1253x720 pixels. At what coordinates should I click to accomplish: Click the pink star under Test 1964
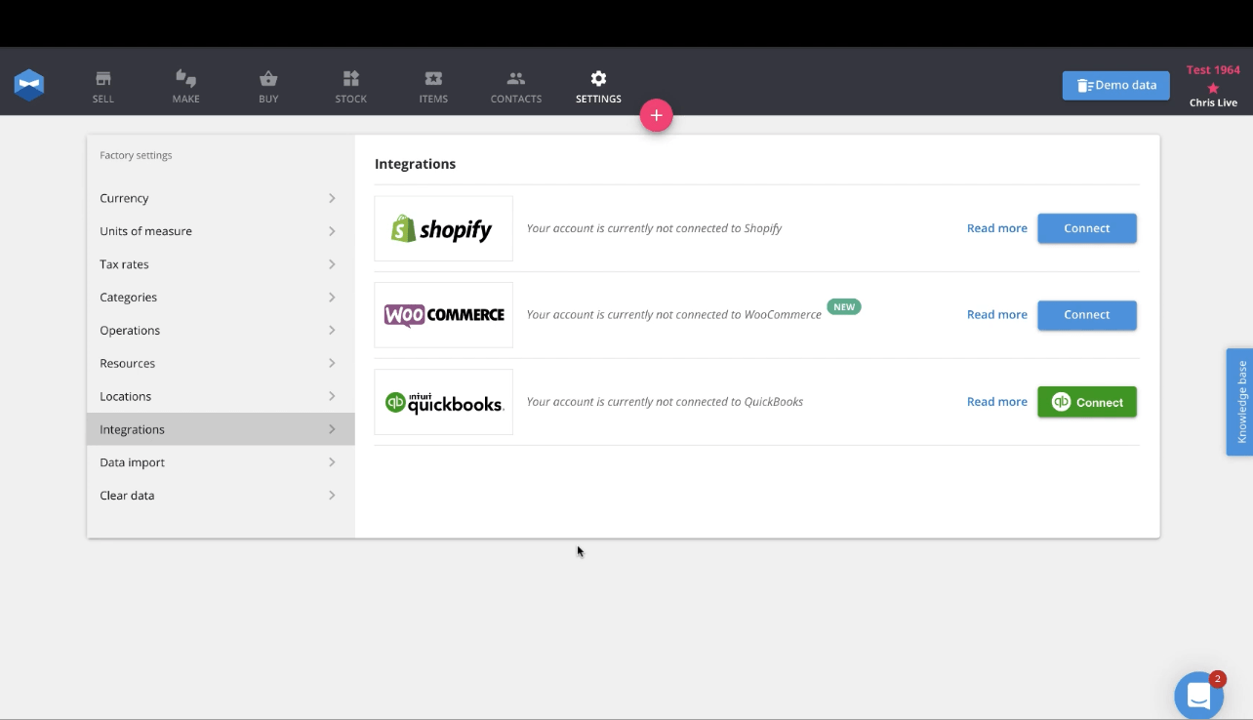click(x=1213, y=88)
